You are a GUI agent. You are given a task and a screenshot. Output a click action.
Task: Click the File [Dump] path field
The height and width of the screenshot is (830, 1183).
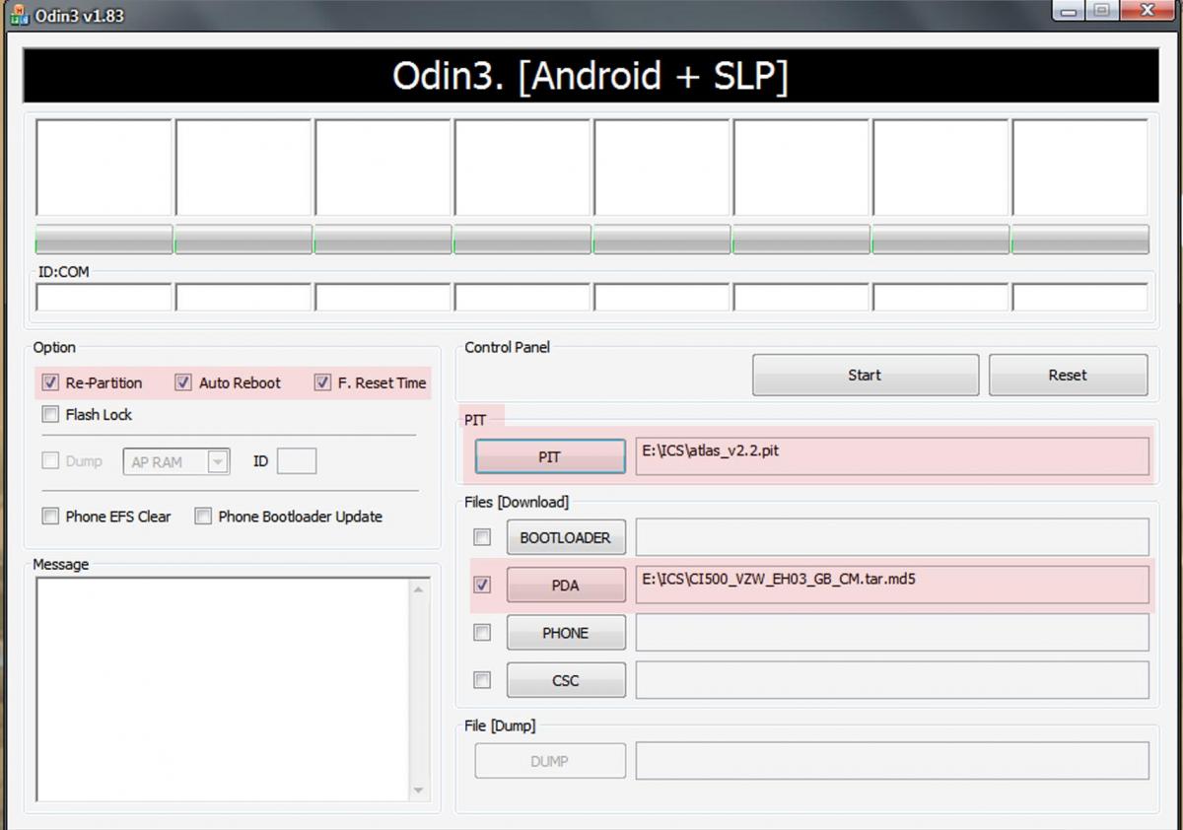pos(892,760)
